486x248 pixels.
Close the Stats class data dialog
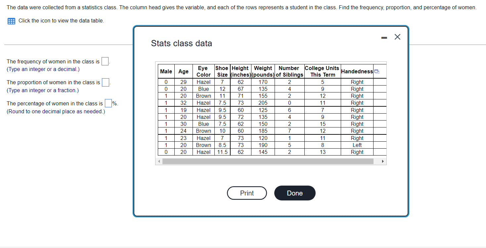click(x=397, y=37)
